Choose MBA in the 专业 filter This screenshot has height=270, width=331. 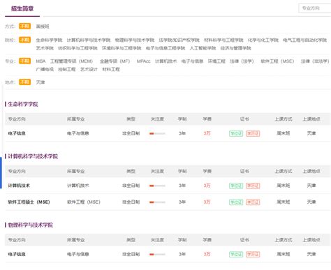(x=41, y=61)
